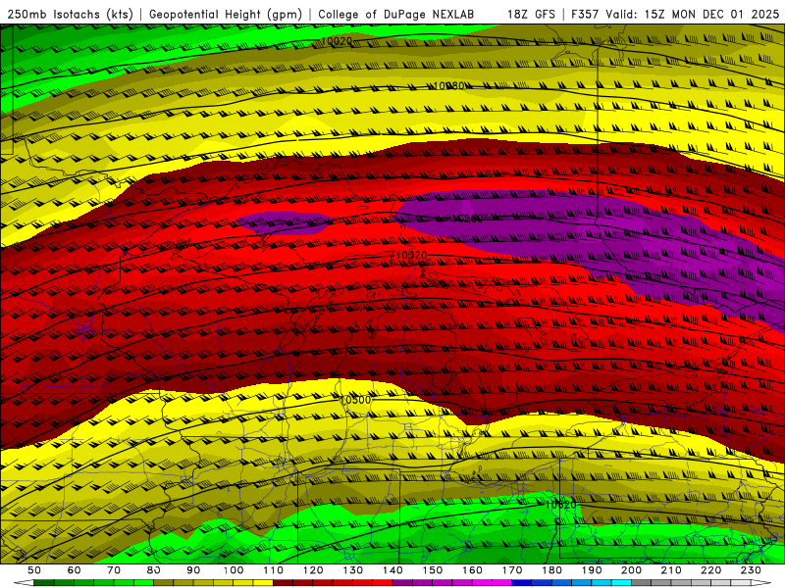The height and width of the screenshot is (588, 785).
Task: Click the 60 value on the color scale
Action: pyautogui.click(x=75, y=570)
